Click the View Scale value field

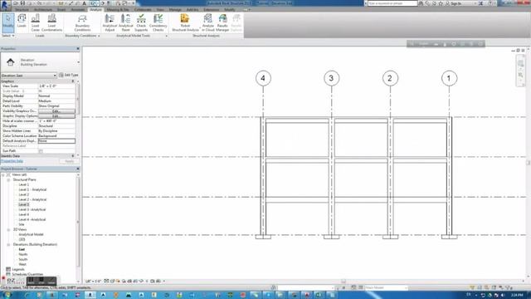pos(56,86)
